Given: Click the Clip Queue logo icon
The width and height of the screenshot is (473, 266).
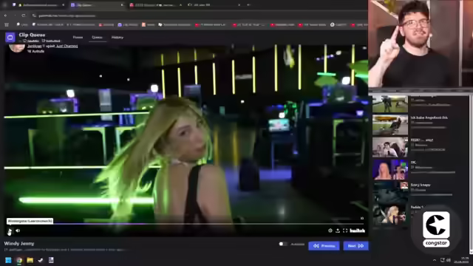Looking at the screenshot, I should pos(10,38).
